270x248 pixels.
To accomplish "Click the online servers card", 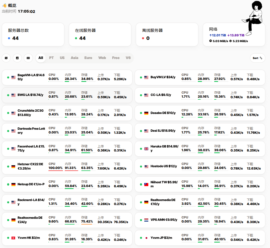I will point(100,34).
